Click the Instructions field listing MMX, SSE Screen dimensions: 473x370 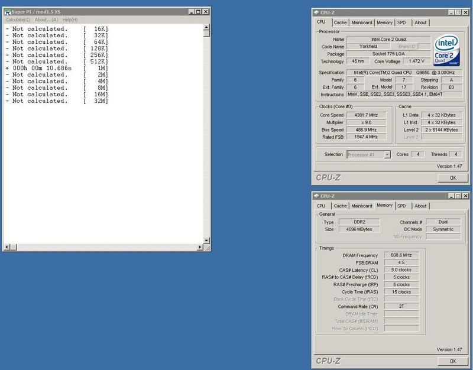404,95
